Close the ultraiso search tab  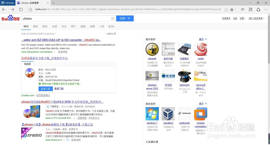click(48, 3)
